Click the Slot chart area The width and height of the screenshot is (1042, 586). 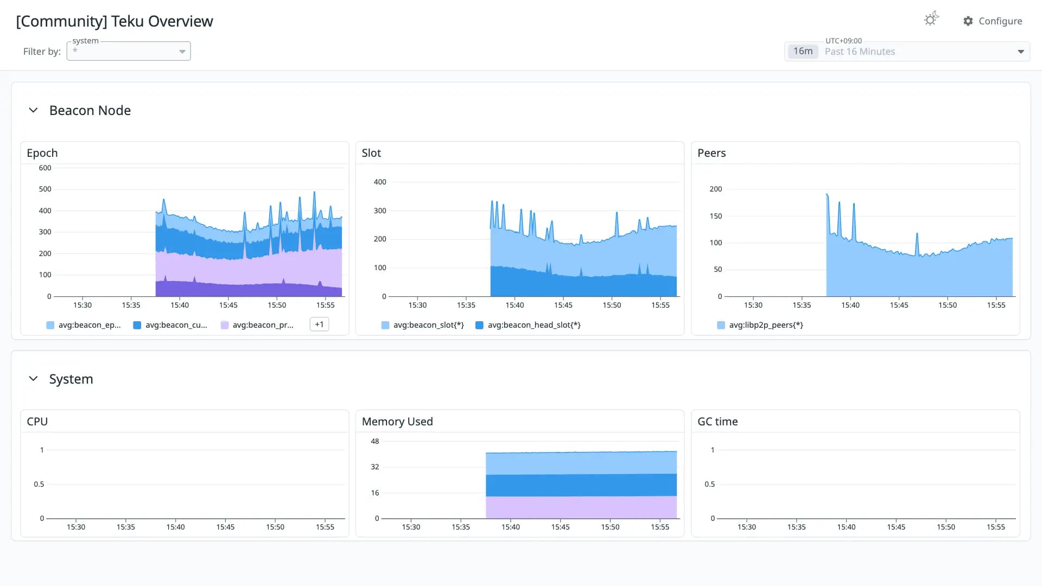pos(534,232)
